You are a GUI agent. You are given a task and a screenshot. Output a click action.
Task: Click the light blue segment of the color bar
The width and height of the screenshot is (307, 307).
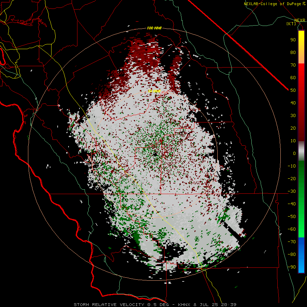(301, 264)
